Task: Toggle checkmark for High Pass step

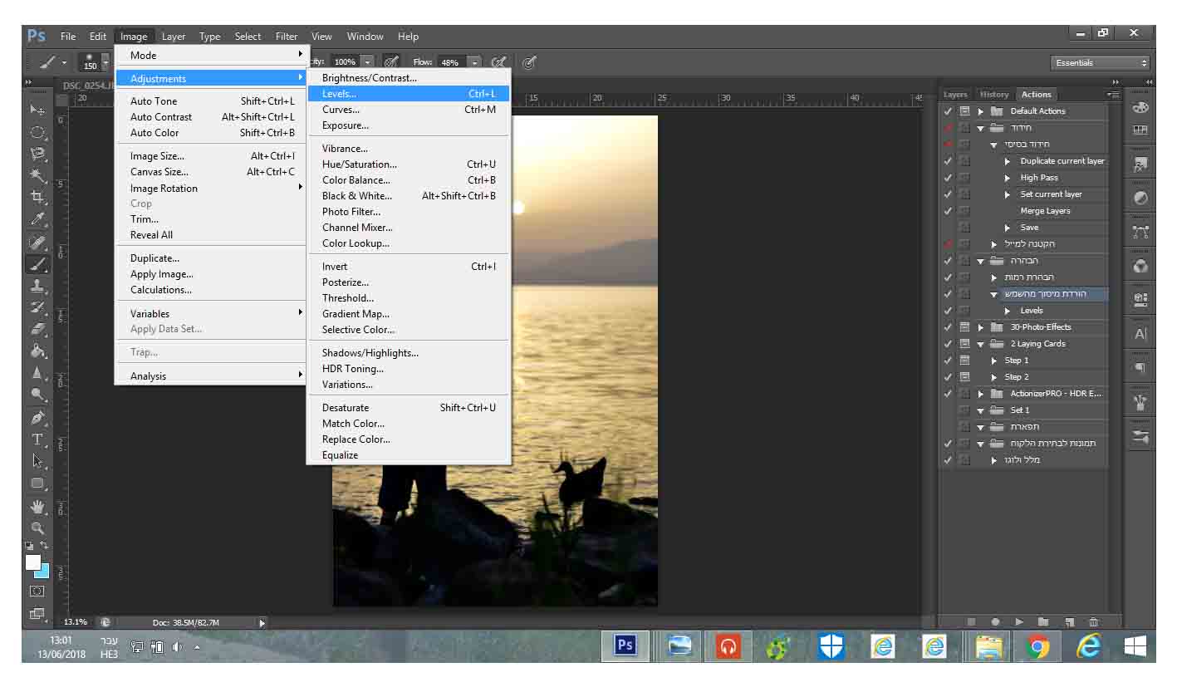Action: tap(948, 178)
